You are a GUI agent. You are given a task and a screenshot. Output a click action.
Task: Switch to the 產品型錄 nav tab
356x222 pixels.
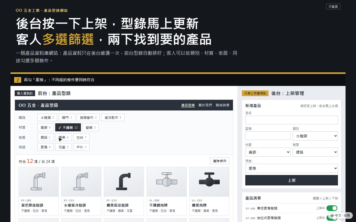pos(188,105)
